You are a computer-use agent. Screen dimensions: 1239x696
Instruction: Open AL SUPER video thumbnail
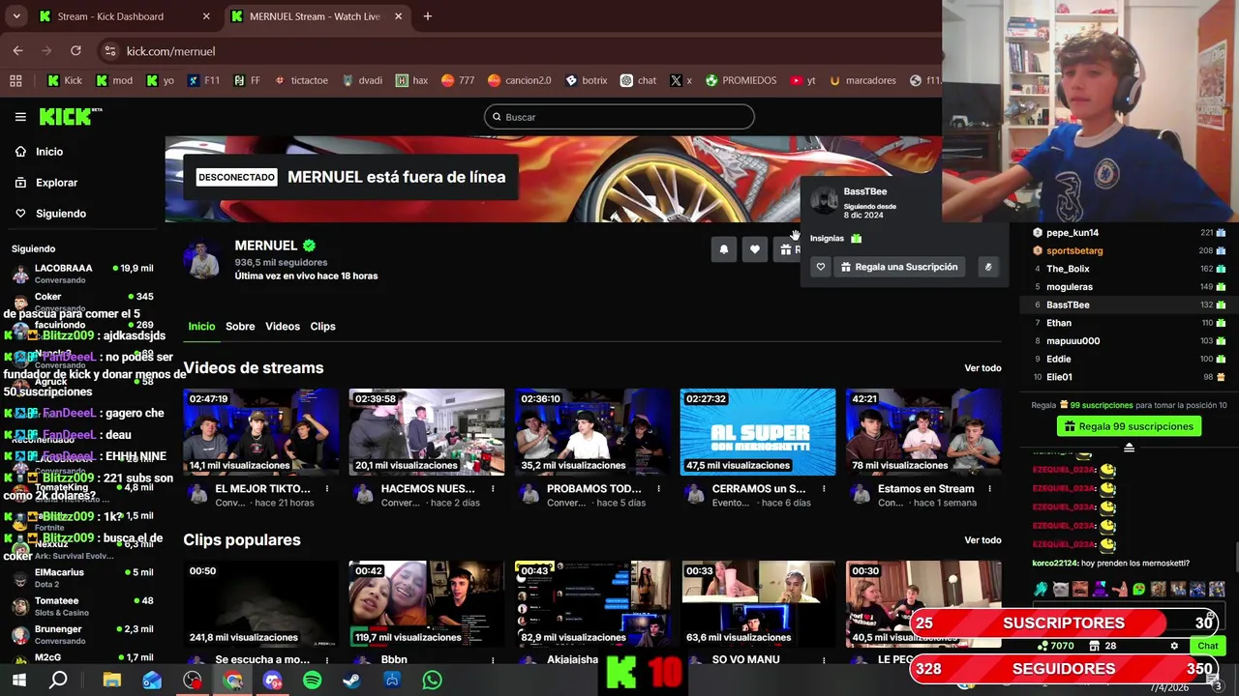pos(757,432)
